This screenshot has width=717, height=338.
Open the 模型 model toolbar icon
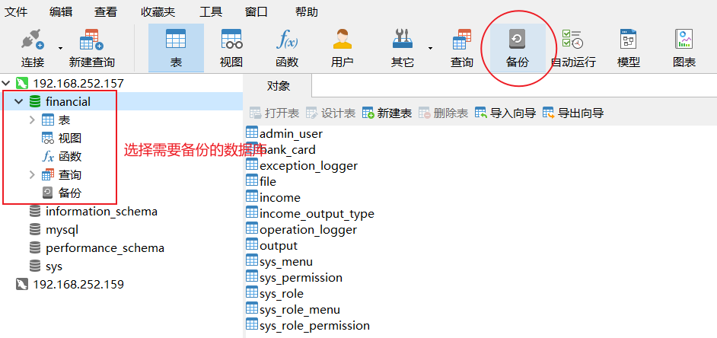click(628, 48)
